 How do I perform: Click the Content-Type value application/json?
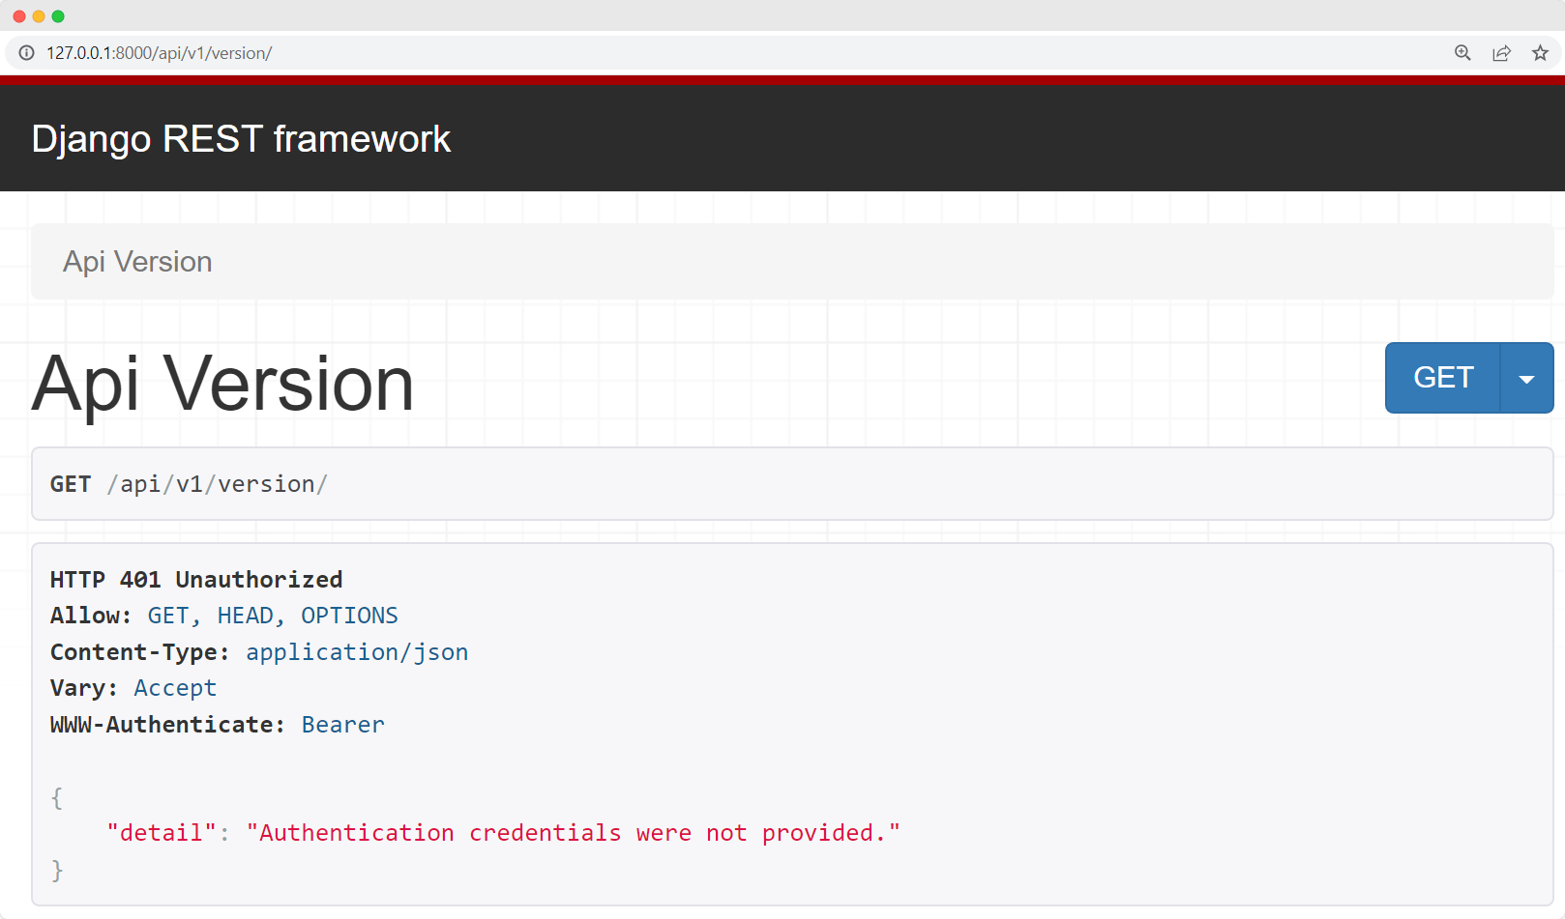point(357,652)
